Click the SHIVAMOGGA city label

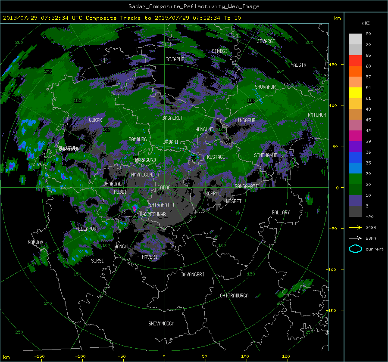pyautogui.click(x=161, y=324)
